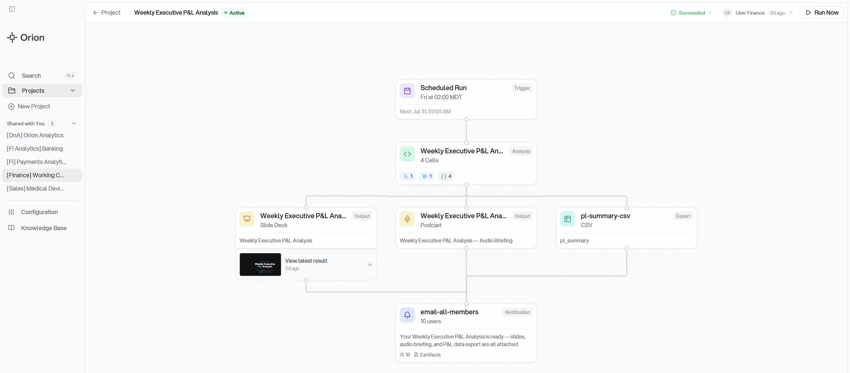Image resolution: width=850 pixels, height=373 pixels.
Task: Click 'Weekly Executive P&L Analysis — Audio Briefing' text
Action: click(456, 241)
